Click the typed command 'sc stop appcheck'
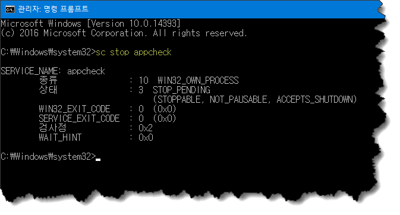400x215 pixels. pos(133,52)
